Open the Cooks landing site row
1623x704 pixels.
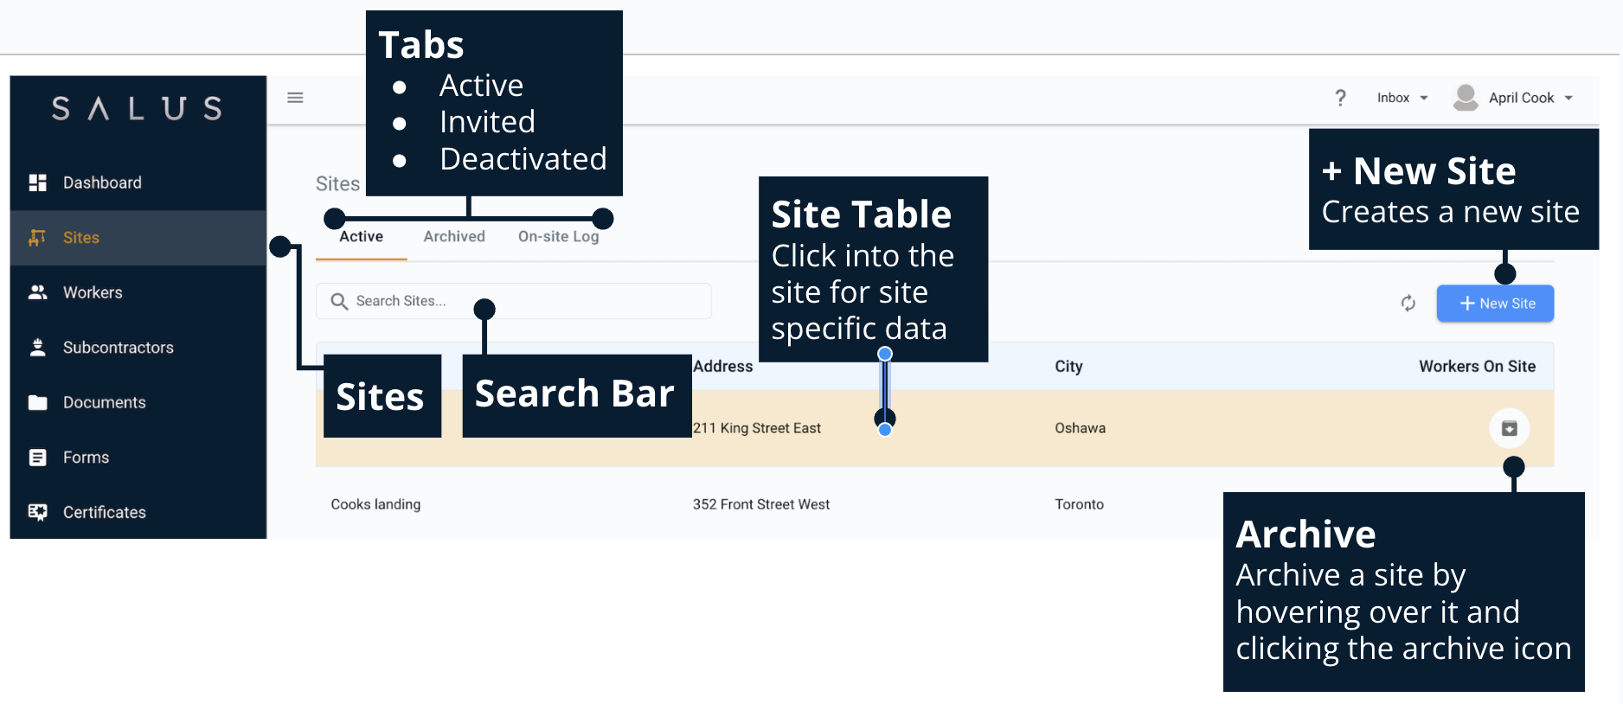[x=375, y=504]
